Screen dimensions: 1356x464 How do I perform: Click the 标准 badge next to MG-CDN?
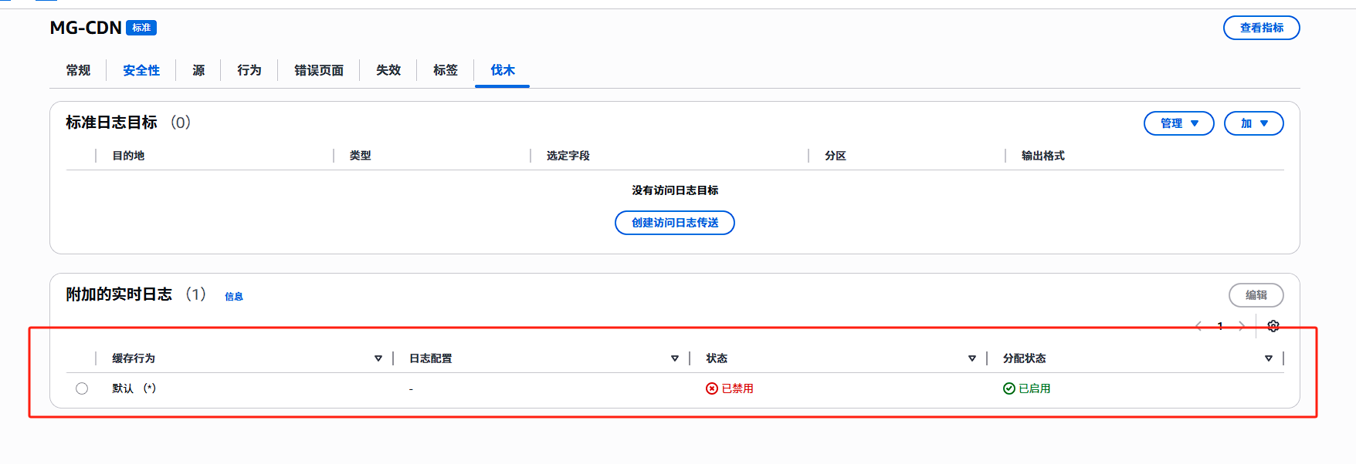click(x=141, y=28)
